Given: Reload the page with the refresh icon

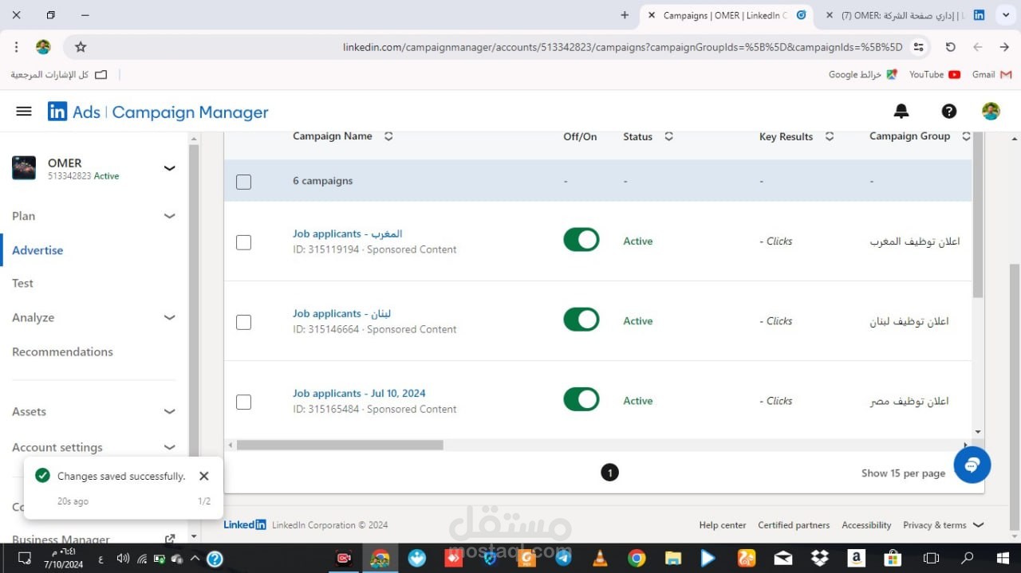Looking at the screenshot, I should tap(950, 47).
